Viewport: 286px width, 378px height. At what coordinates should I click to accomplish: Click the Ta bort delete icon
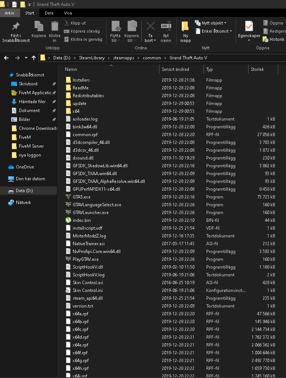(x=151, y=26)
